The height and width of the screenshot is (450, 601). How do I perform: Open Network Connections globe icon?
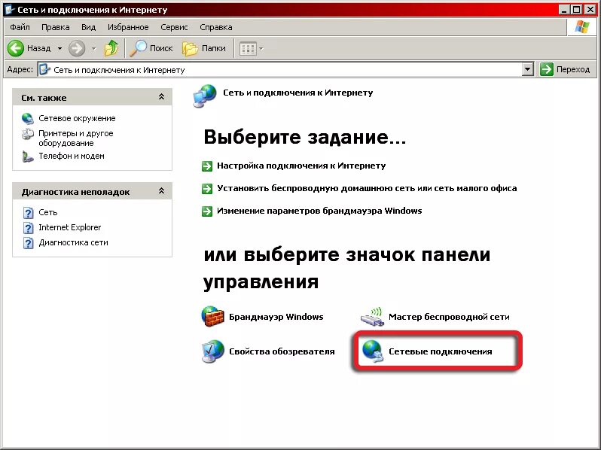click(x=373, y=351)
